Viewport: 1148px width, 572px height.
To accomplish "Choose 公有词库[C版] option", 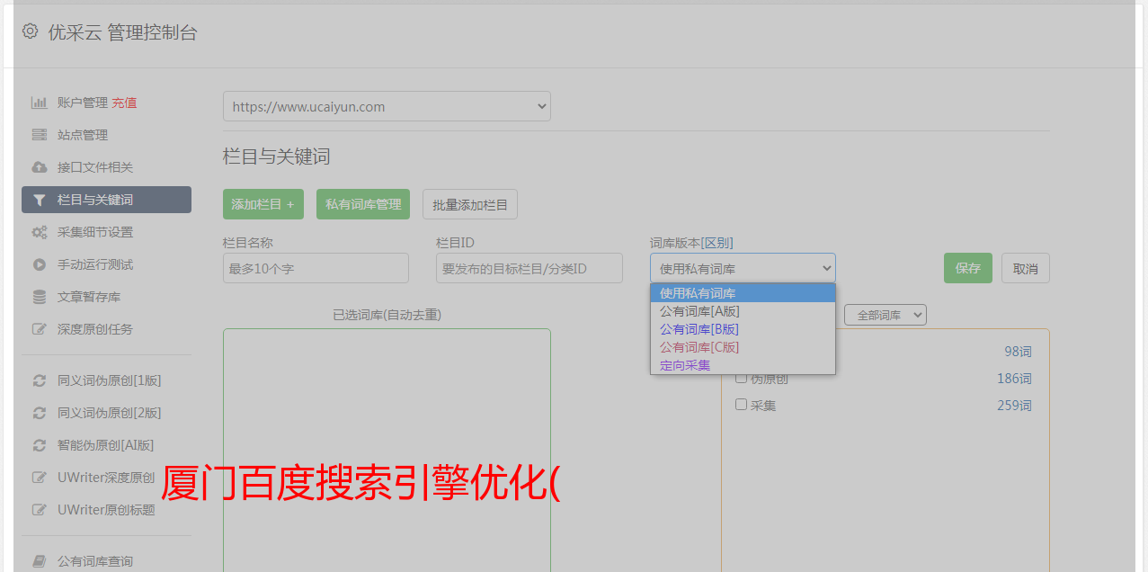I will (743, 347).
